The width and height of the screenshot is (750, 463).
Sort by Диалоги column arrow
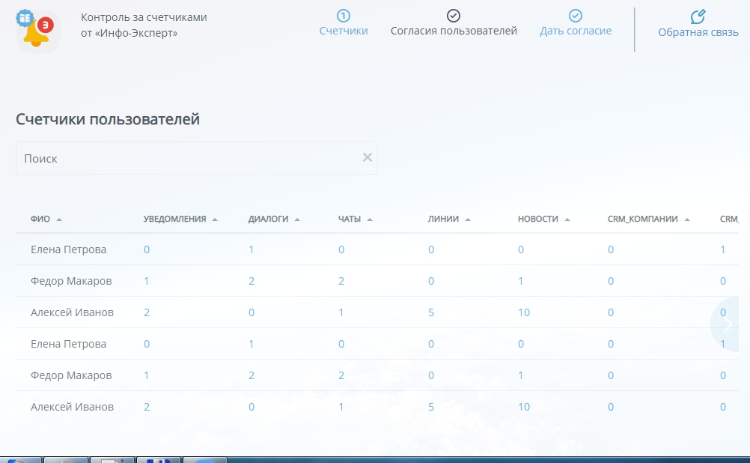[x=297, y=220]
